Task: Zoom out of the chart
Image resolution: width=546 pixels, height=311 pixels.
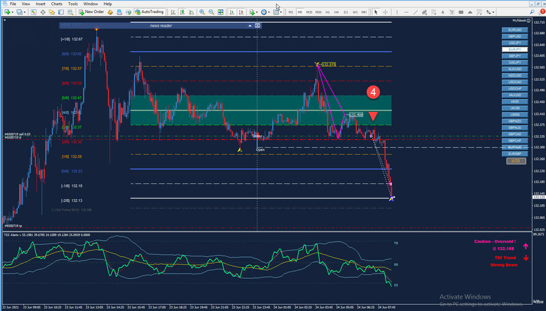Action: (212, 12)
